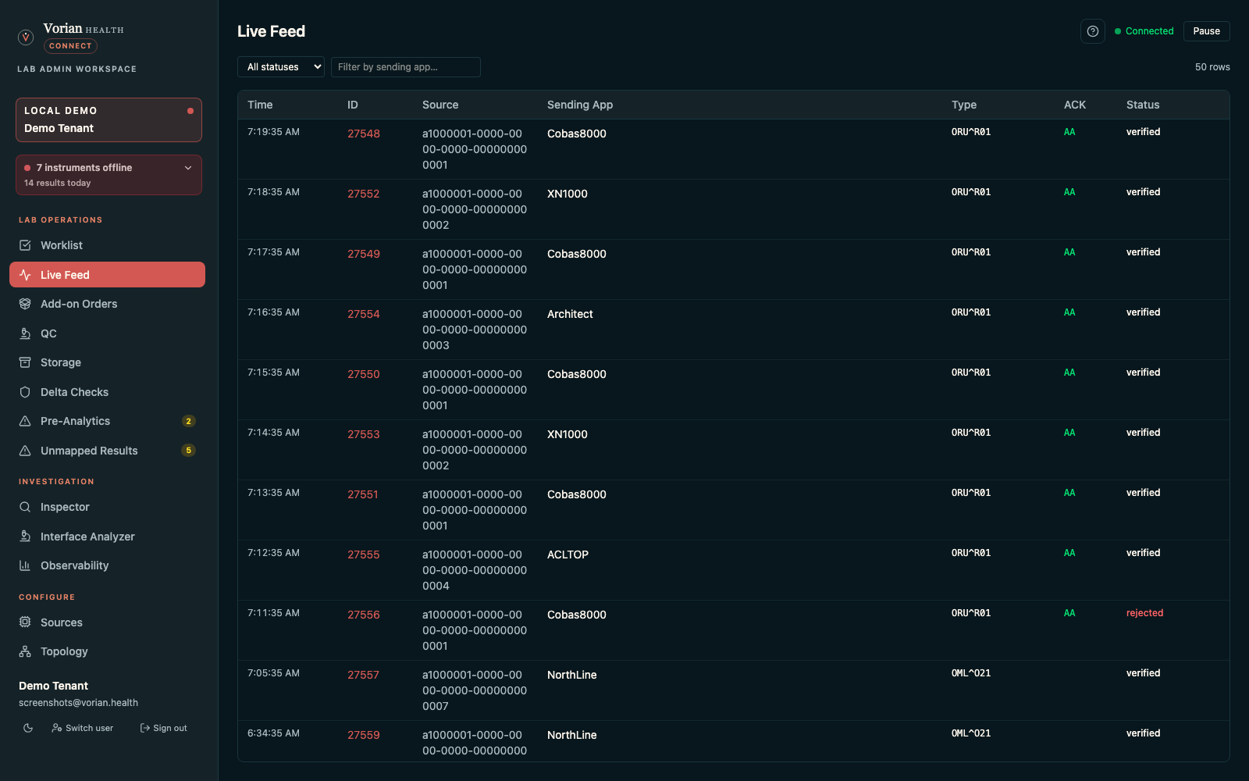Expand the 7 instruments offline panel
This screenshot has height=781, width=1249.
(109, 175)
